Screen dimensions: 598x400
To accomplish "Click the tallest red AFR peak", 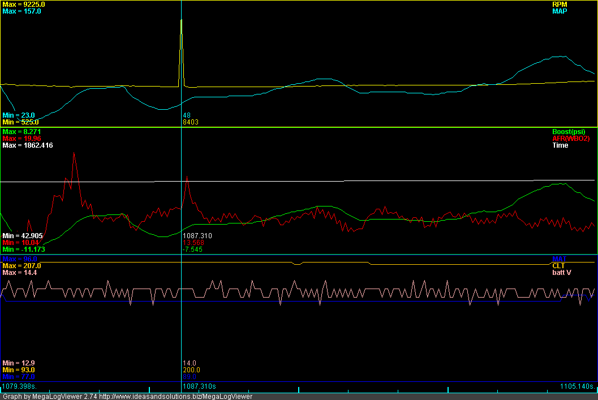I will tap(74, 153).
